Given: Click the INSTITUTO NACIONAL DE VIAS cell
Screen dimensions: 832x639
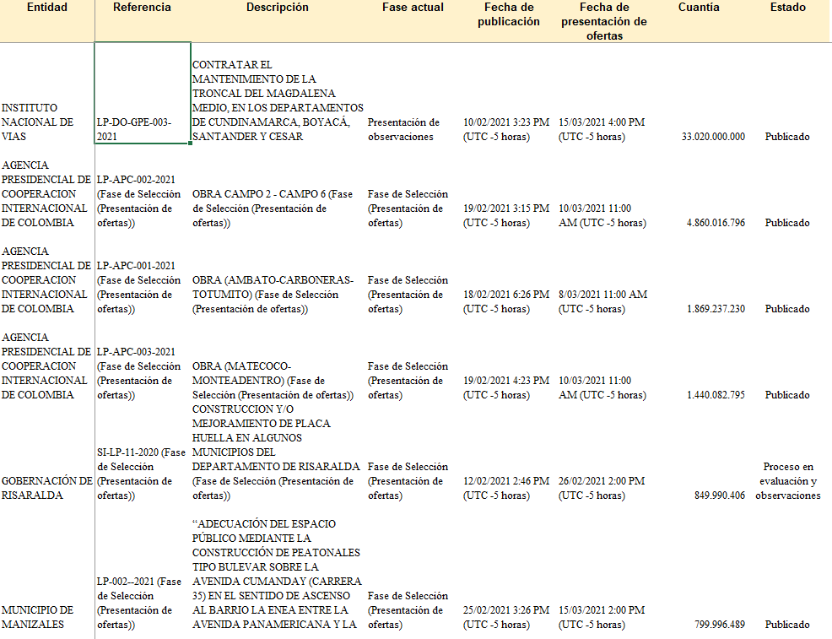Looking at the screenshot, I should [x=38, y=122].
